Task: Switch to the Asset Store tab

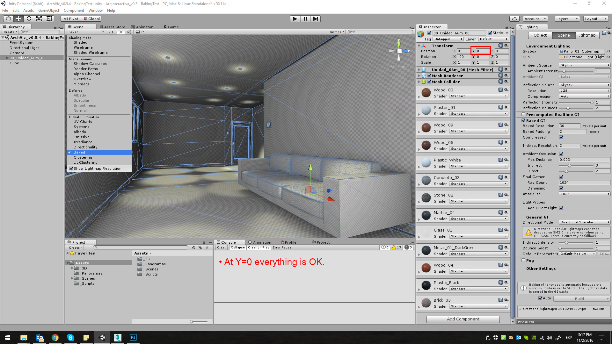Action: pos(113,27)
